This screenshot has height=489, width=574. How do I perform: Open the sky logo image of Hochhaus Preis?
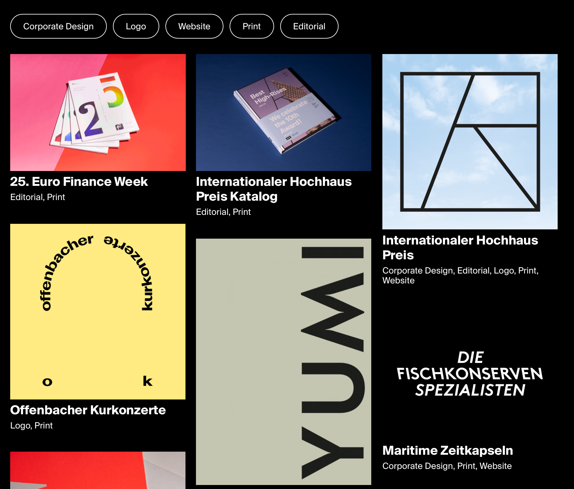[470, 142]
